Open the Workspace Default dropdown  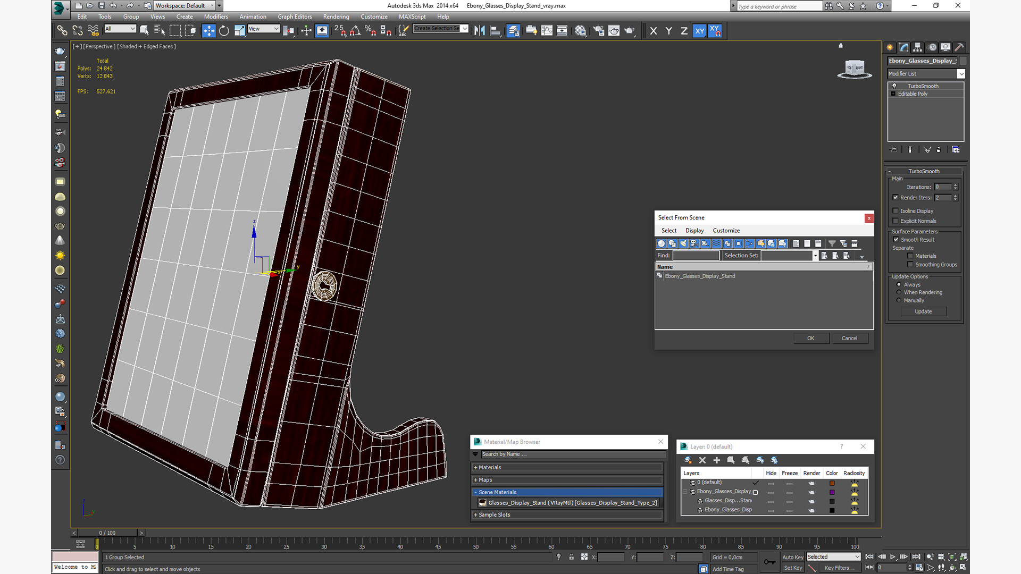click(185, 6)
